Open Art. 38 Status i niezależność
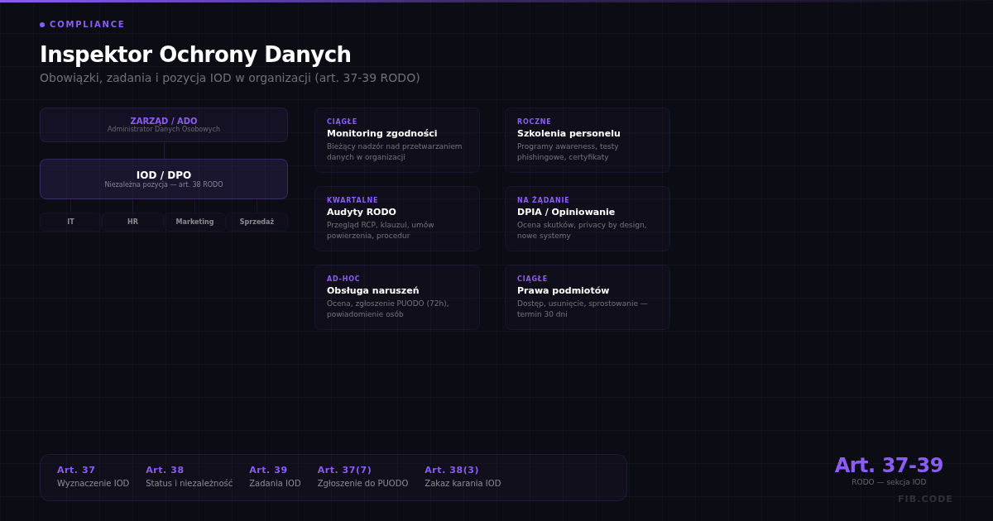The height and width of the screenshot is (521, 993). (x=189, y=477)
